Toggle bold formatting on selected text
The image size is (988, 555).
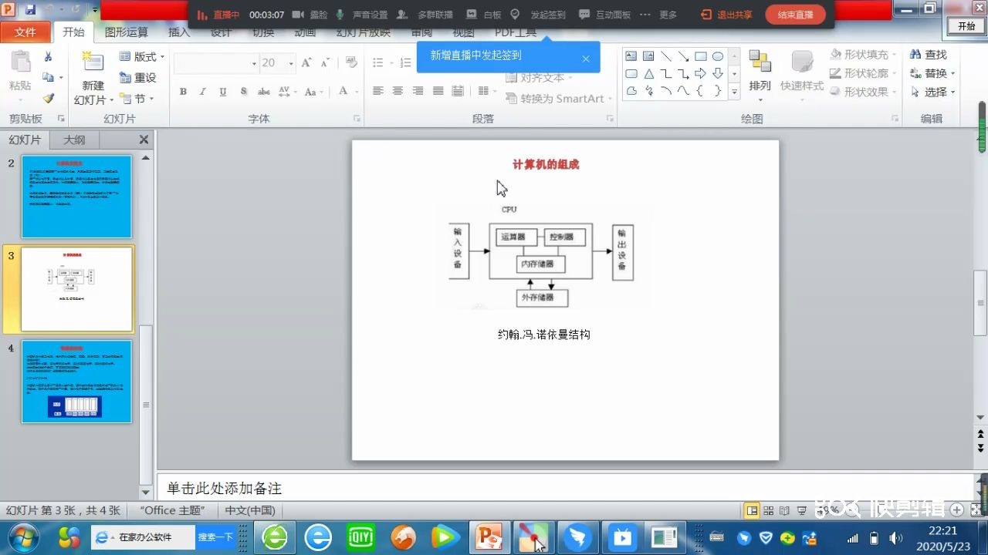point(183,91)
